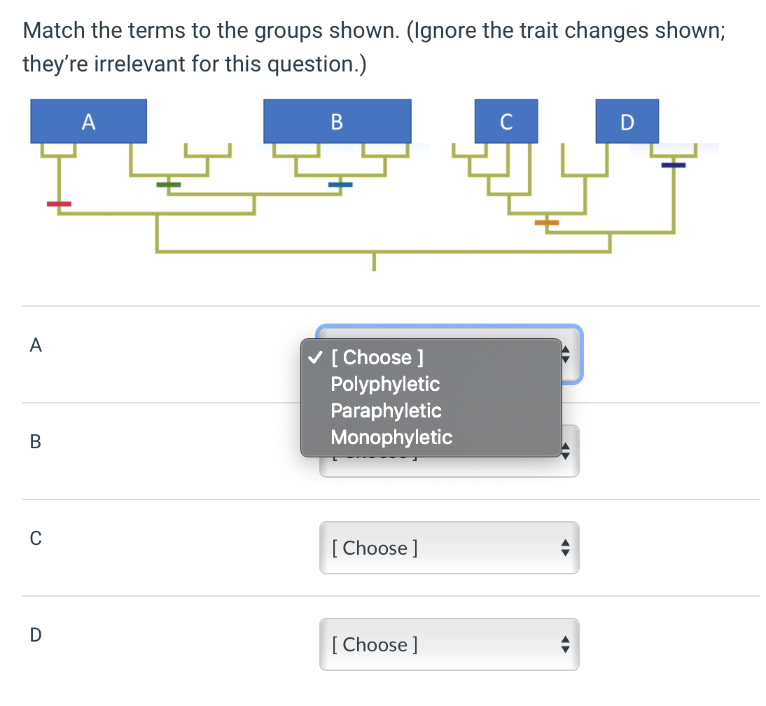Click the red trait change marker
This screenshot has height=706, width=766.
click(x=59, y=203)
